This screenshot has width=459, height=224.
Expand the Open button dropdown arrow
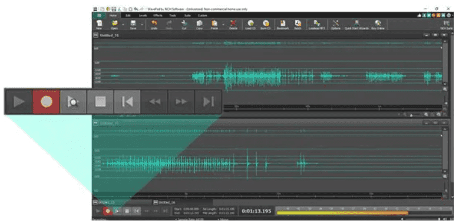pos(123,25)
